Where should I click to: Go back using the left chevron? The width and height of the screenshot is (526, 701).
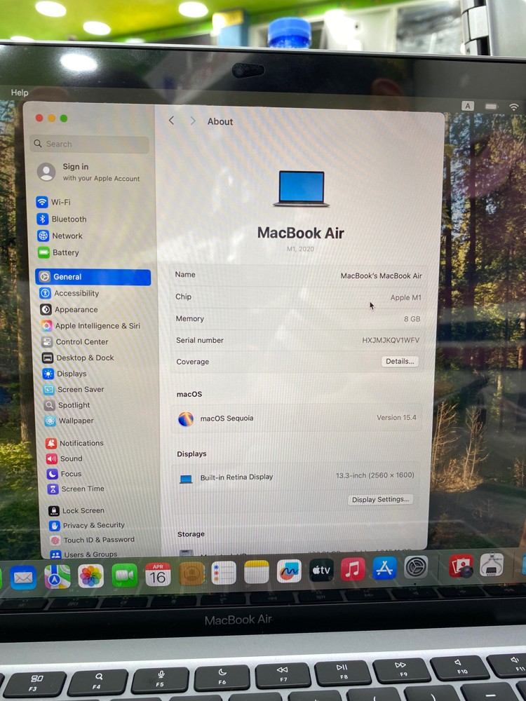coord(171,121)
